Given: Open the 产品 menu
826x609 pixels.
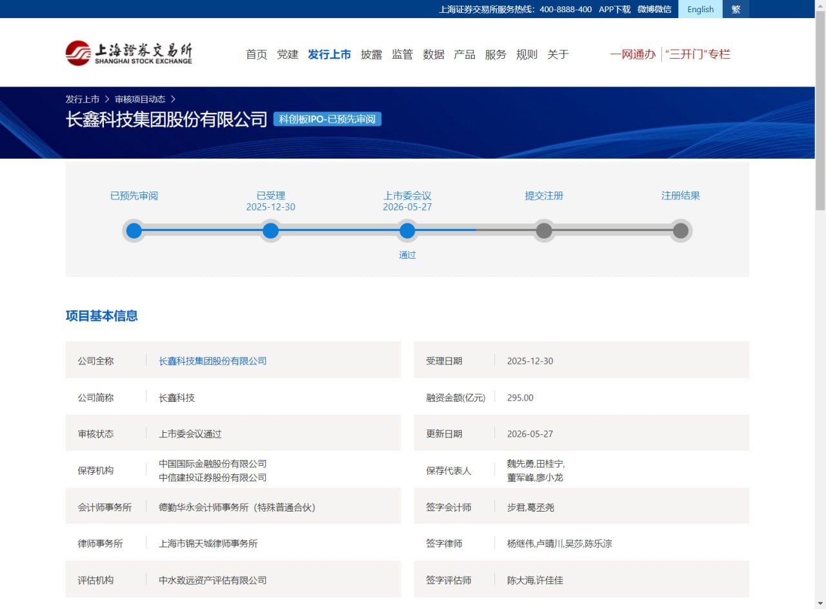Looking at the screenshot, I should pyautogui.click(x=464, y=55).
